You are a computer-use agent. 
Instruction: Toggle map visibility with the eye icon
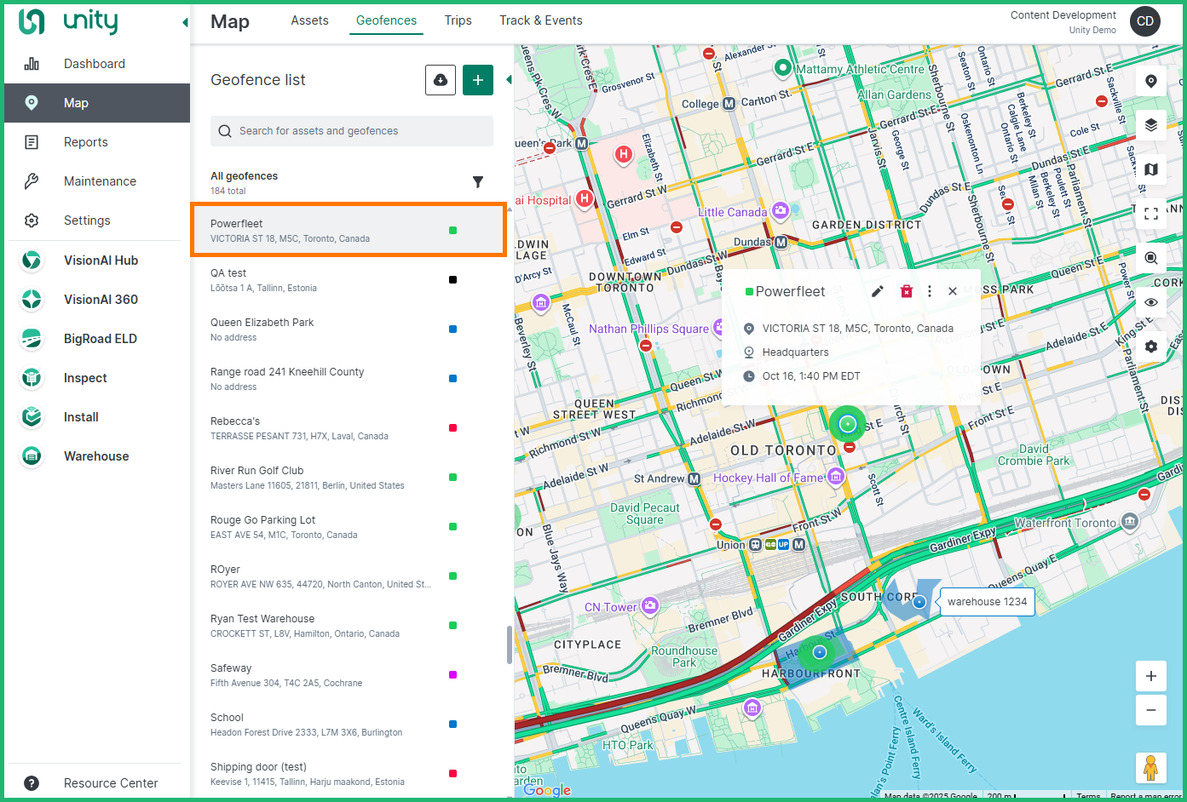click(x=1150, y=302)
